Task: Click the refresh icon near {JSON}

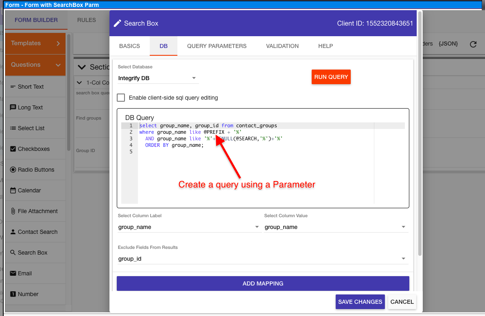Action: (x=473, y=44)
